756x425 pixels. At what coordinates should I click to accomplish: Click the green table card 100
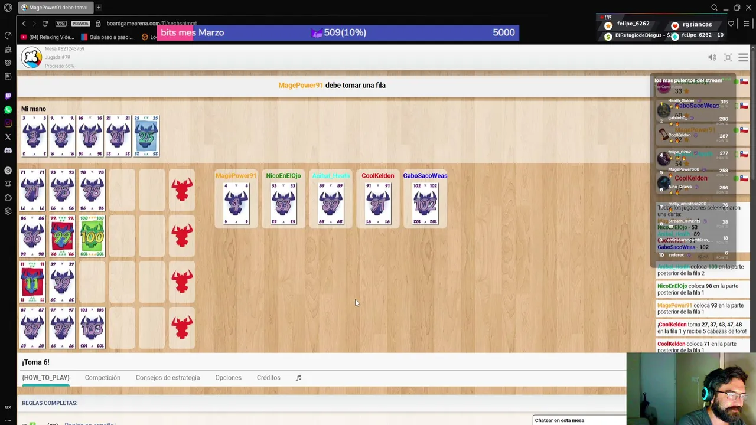(x=92, y=236)
